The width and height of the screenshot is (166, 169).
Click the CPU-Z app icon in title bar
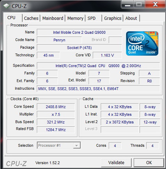[7, 6]
